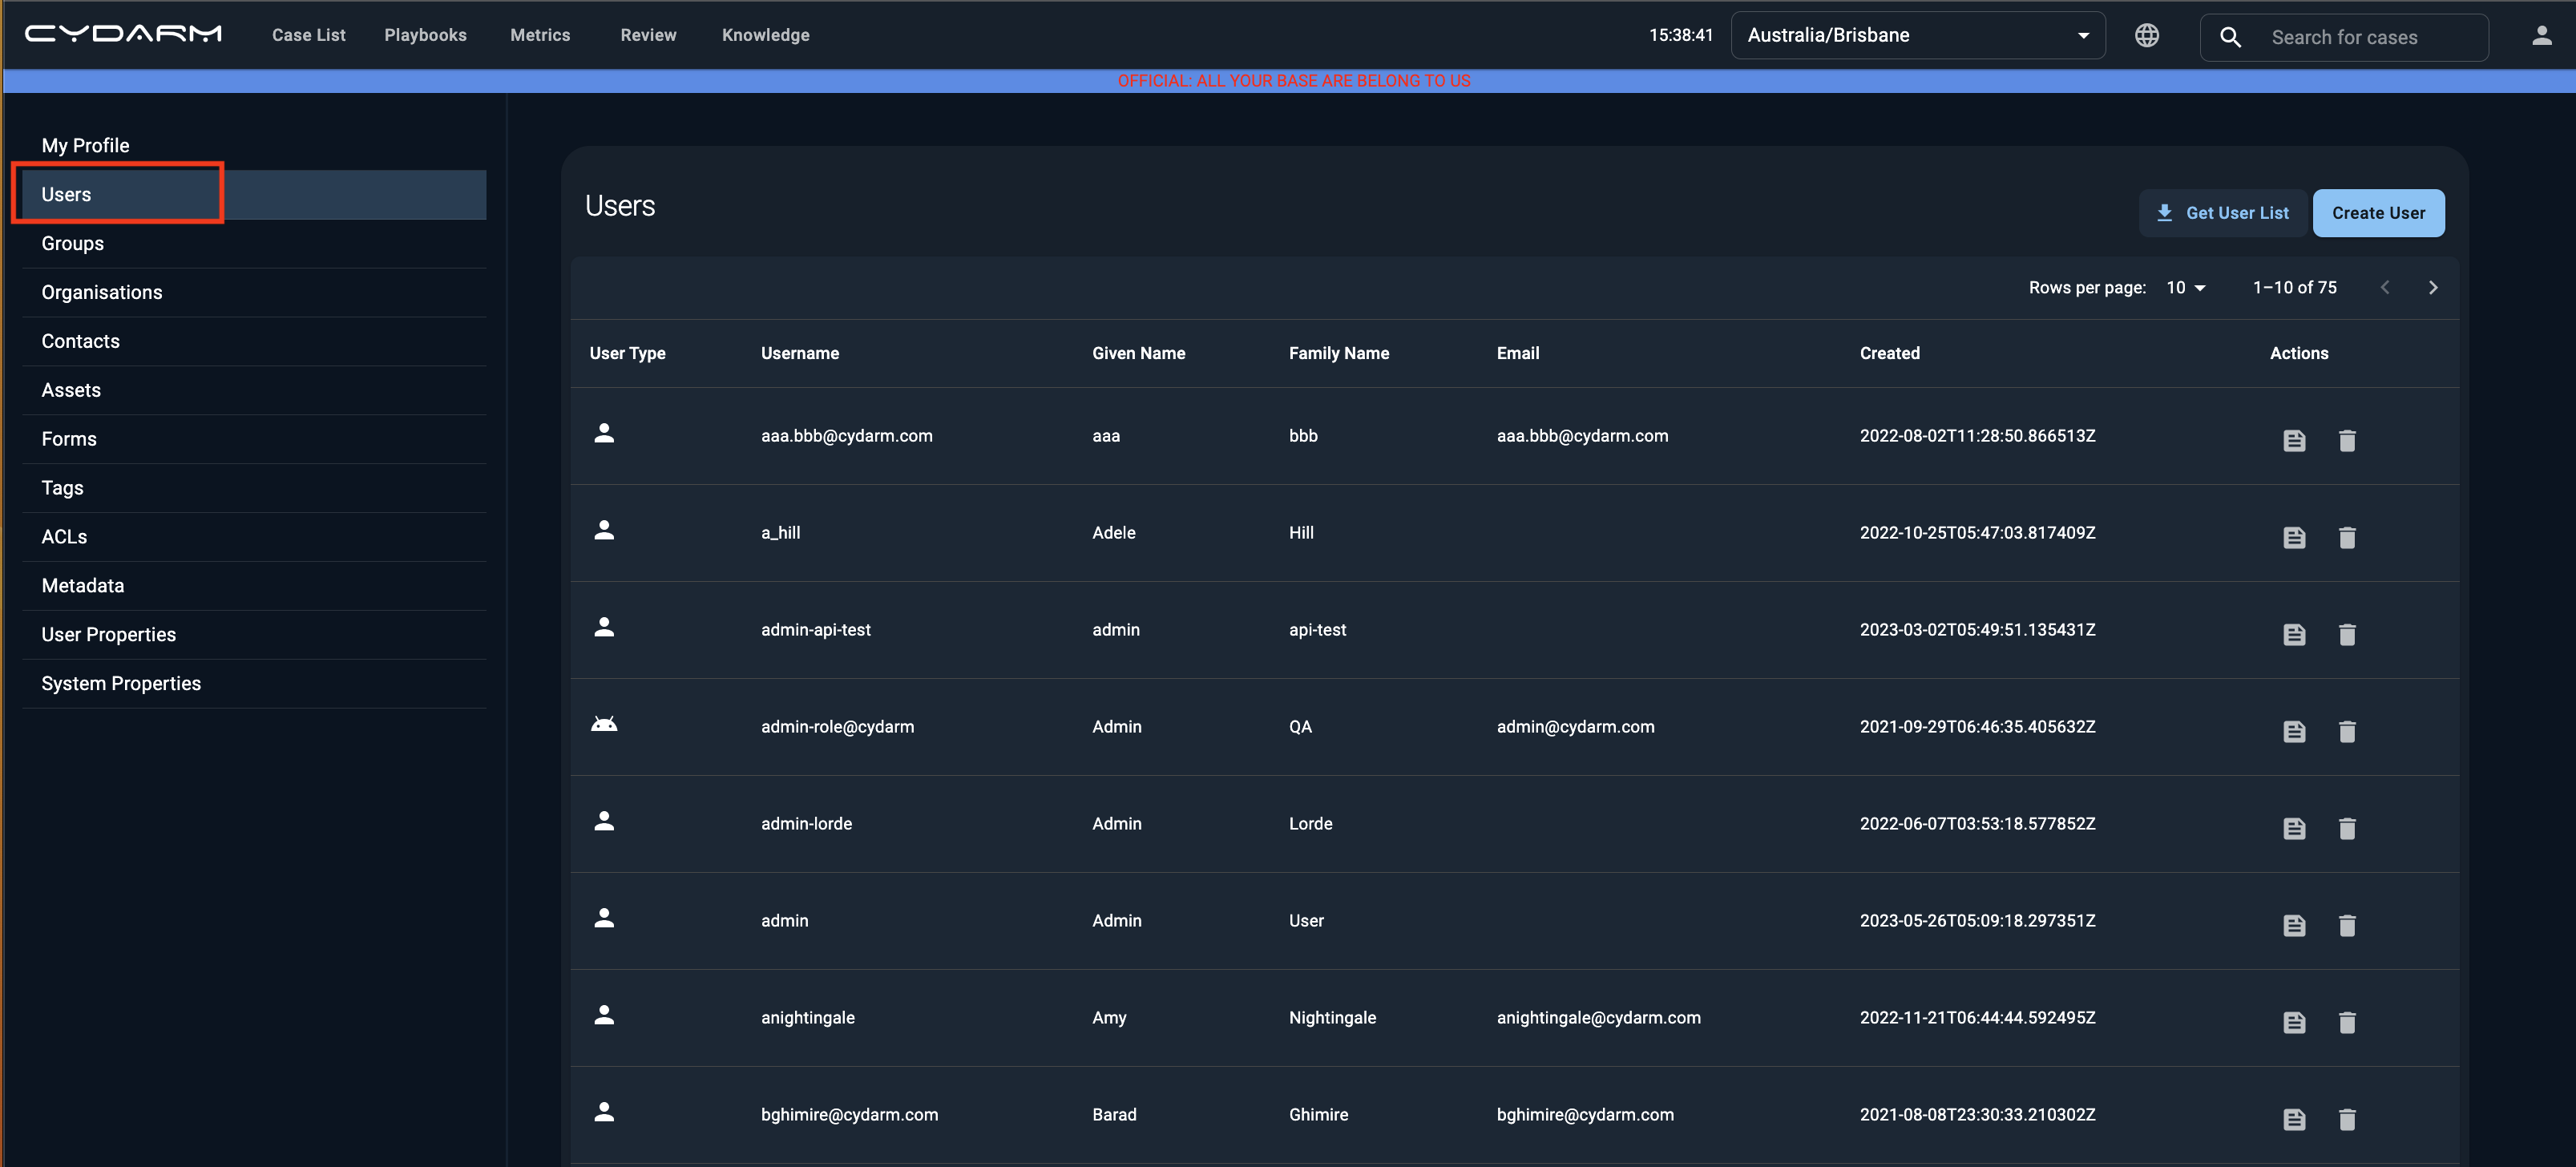Change rows per page dropdown
Viewport: 2576px width, 1167px height.
[2186, 288]
